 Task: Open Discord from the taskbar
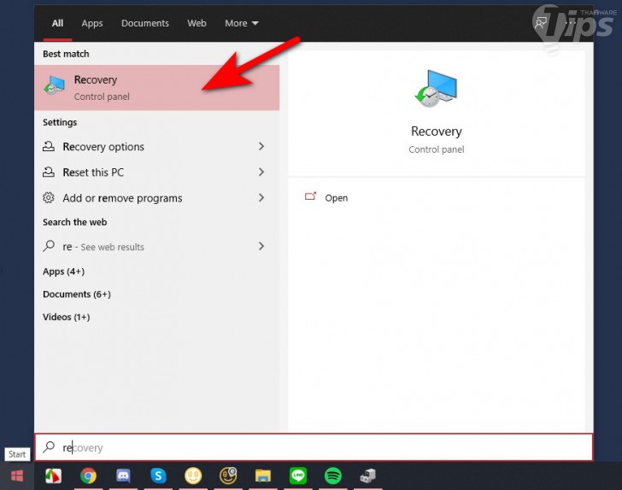click(x=123, y=475)
